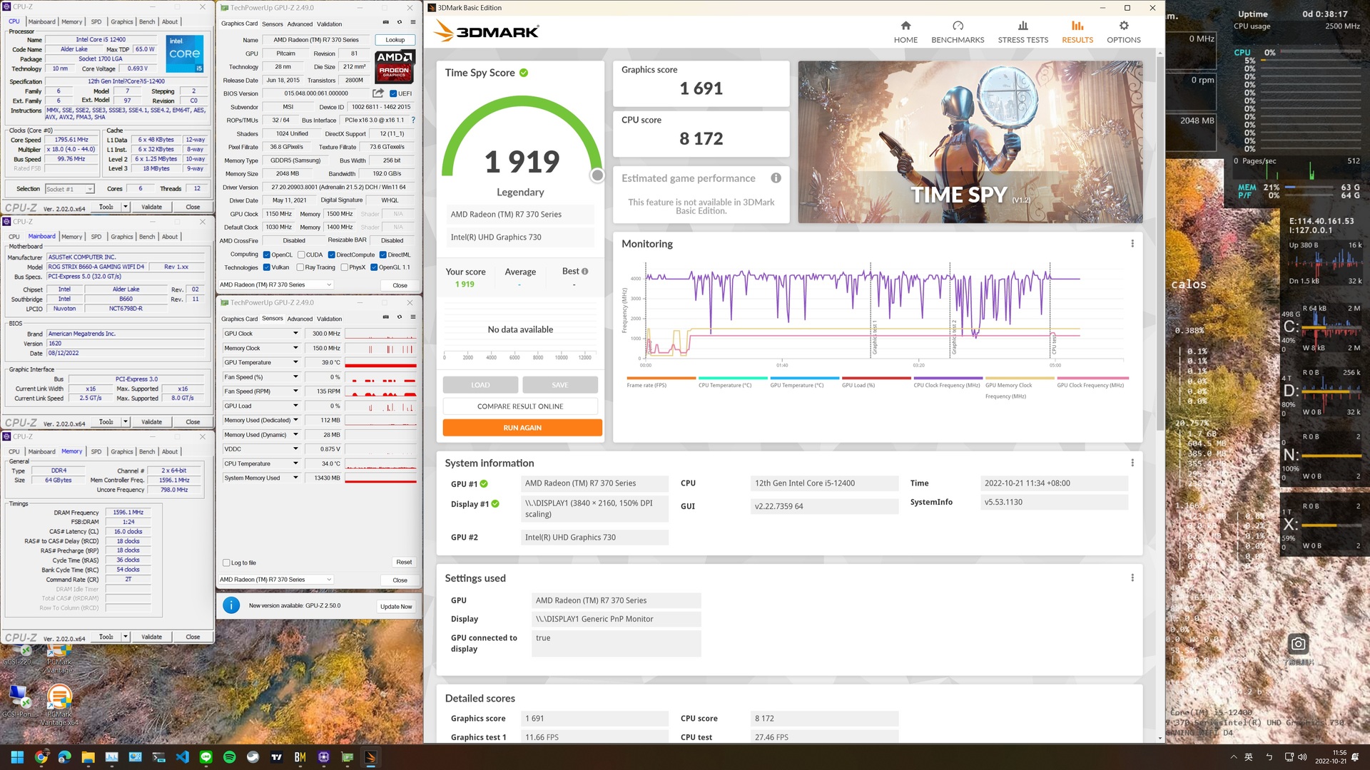Launch Visual Studio Code from taskbar

182,757
